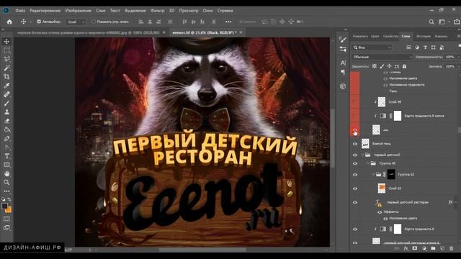Image resolution: width=461 pixels, height=259 pixels.
Task: Hide the Слой 63 layer
Action: click(355, 188)
